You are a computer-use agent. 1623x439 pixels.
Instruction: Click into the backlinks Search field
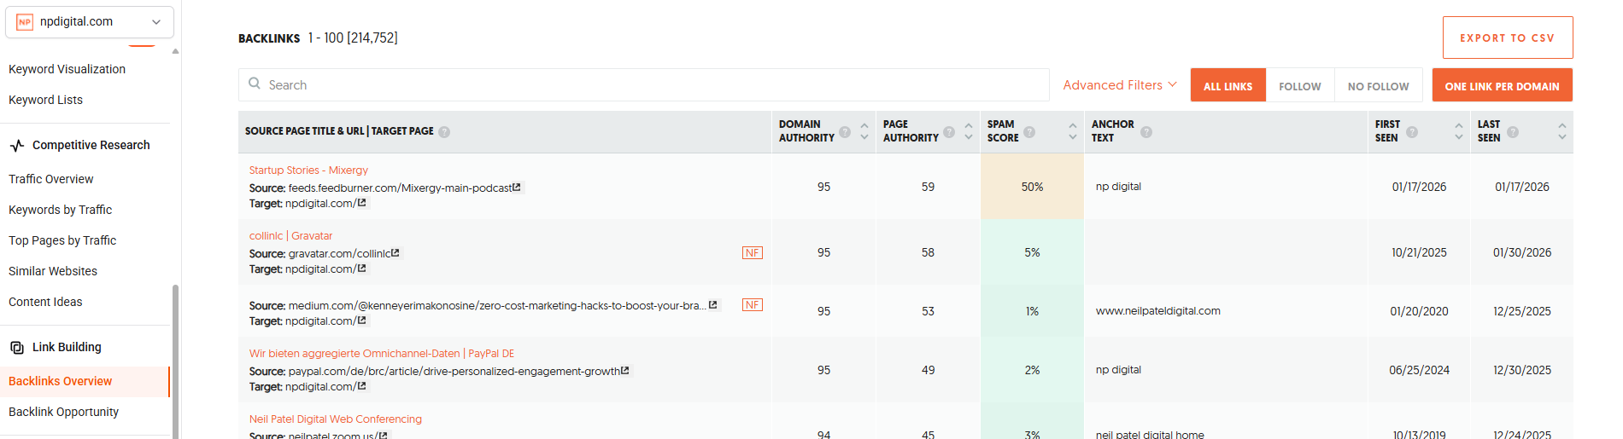point(643,84)
